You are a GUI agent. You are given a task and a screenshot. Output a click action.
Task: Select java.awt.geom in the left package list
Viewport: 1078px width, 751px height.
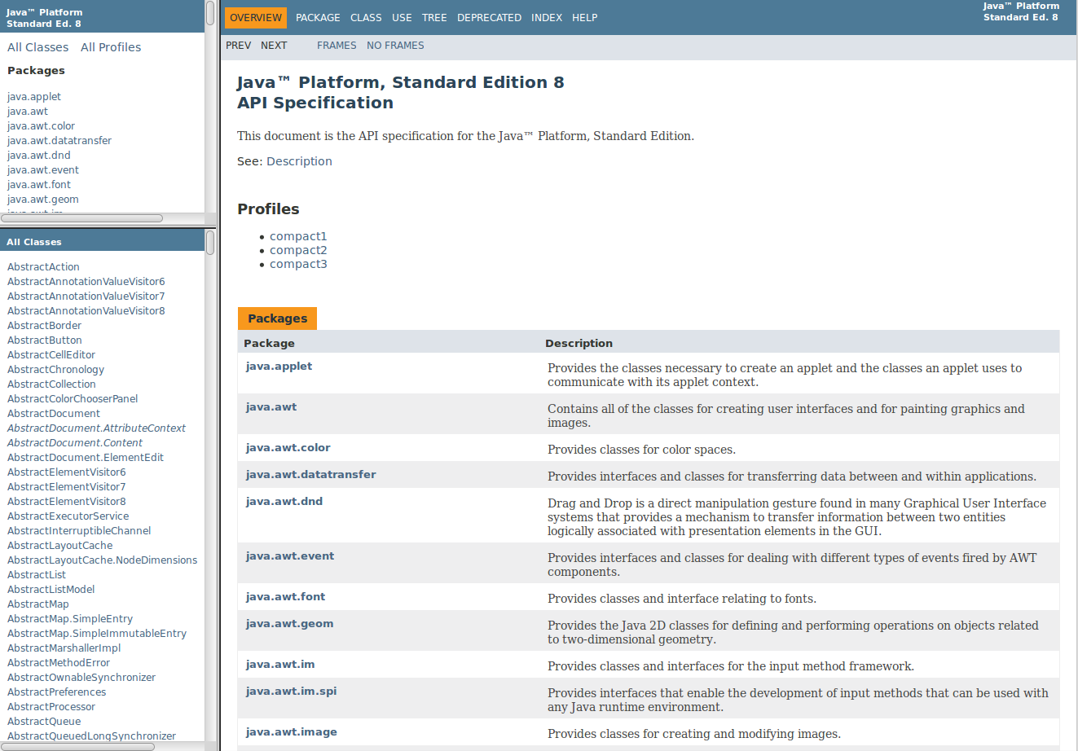point(43,200)
